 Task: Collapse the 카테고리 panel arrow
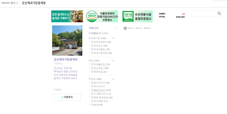pos(115,28)
